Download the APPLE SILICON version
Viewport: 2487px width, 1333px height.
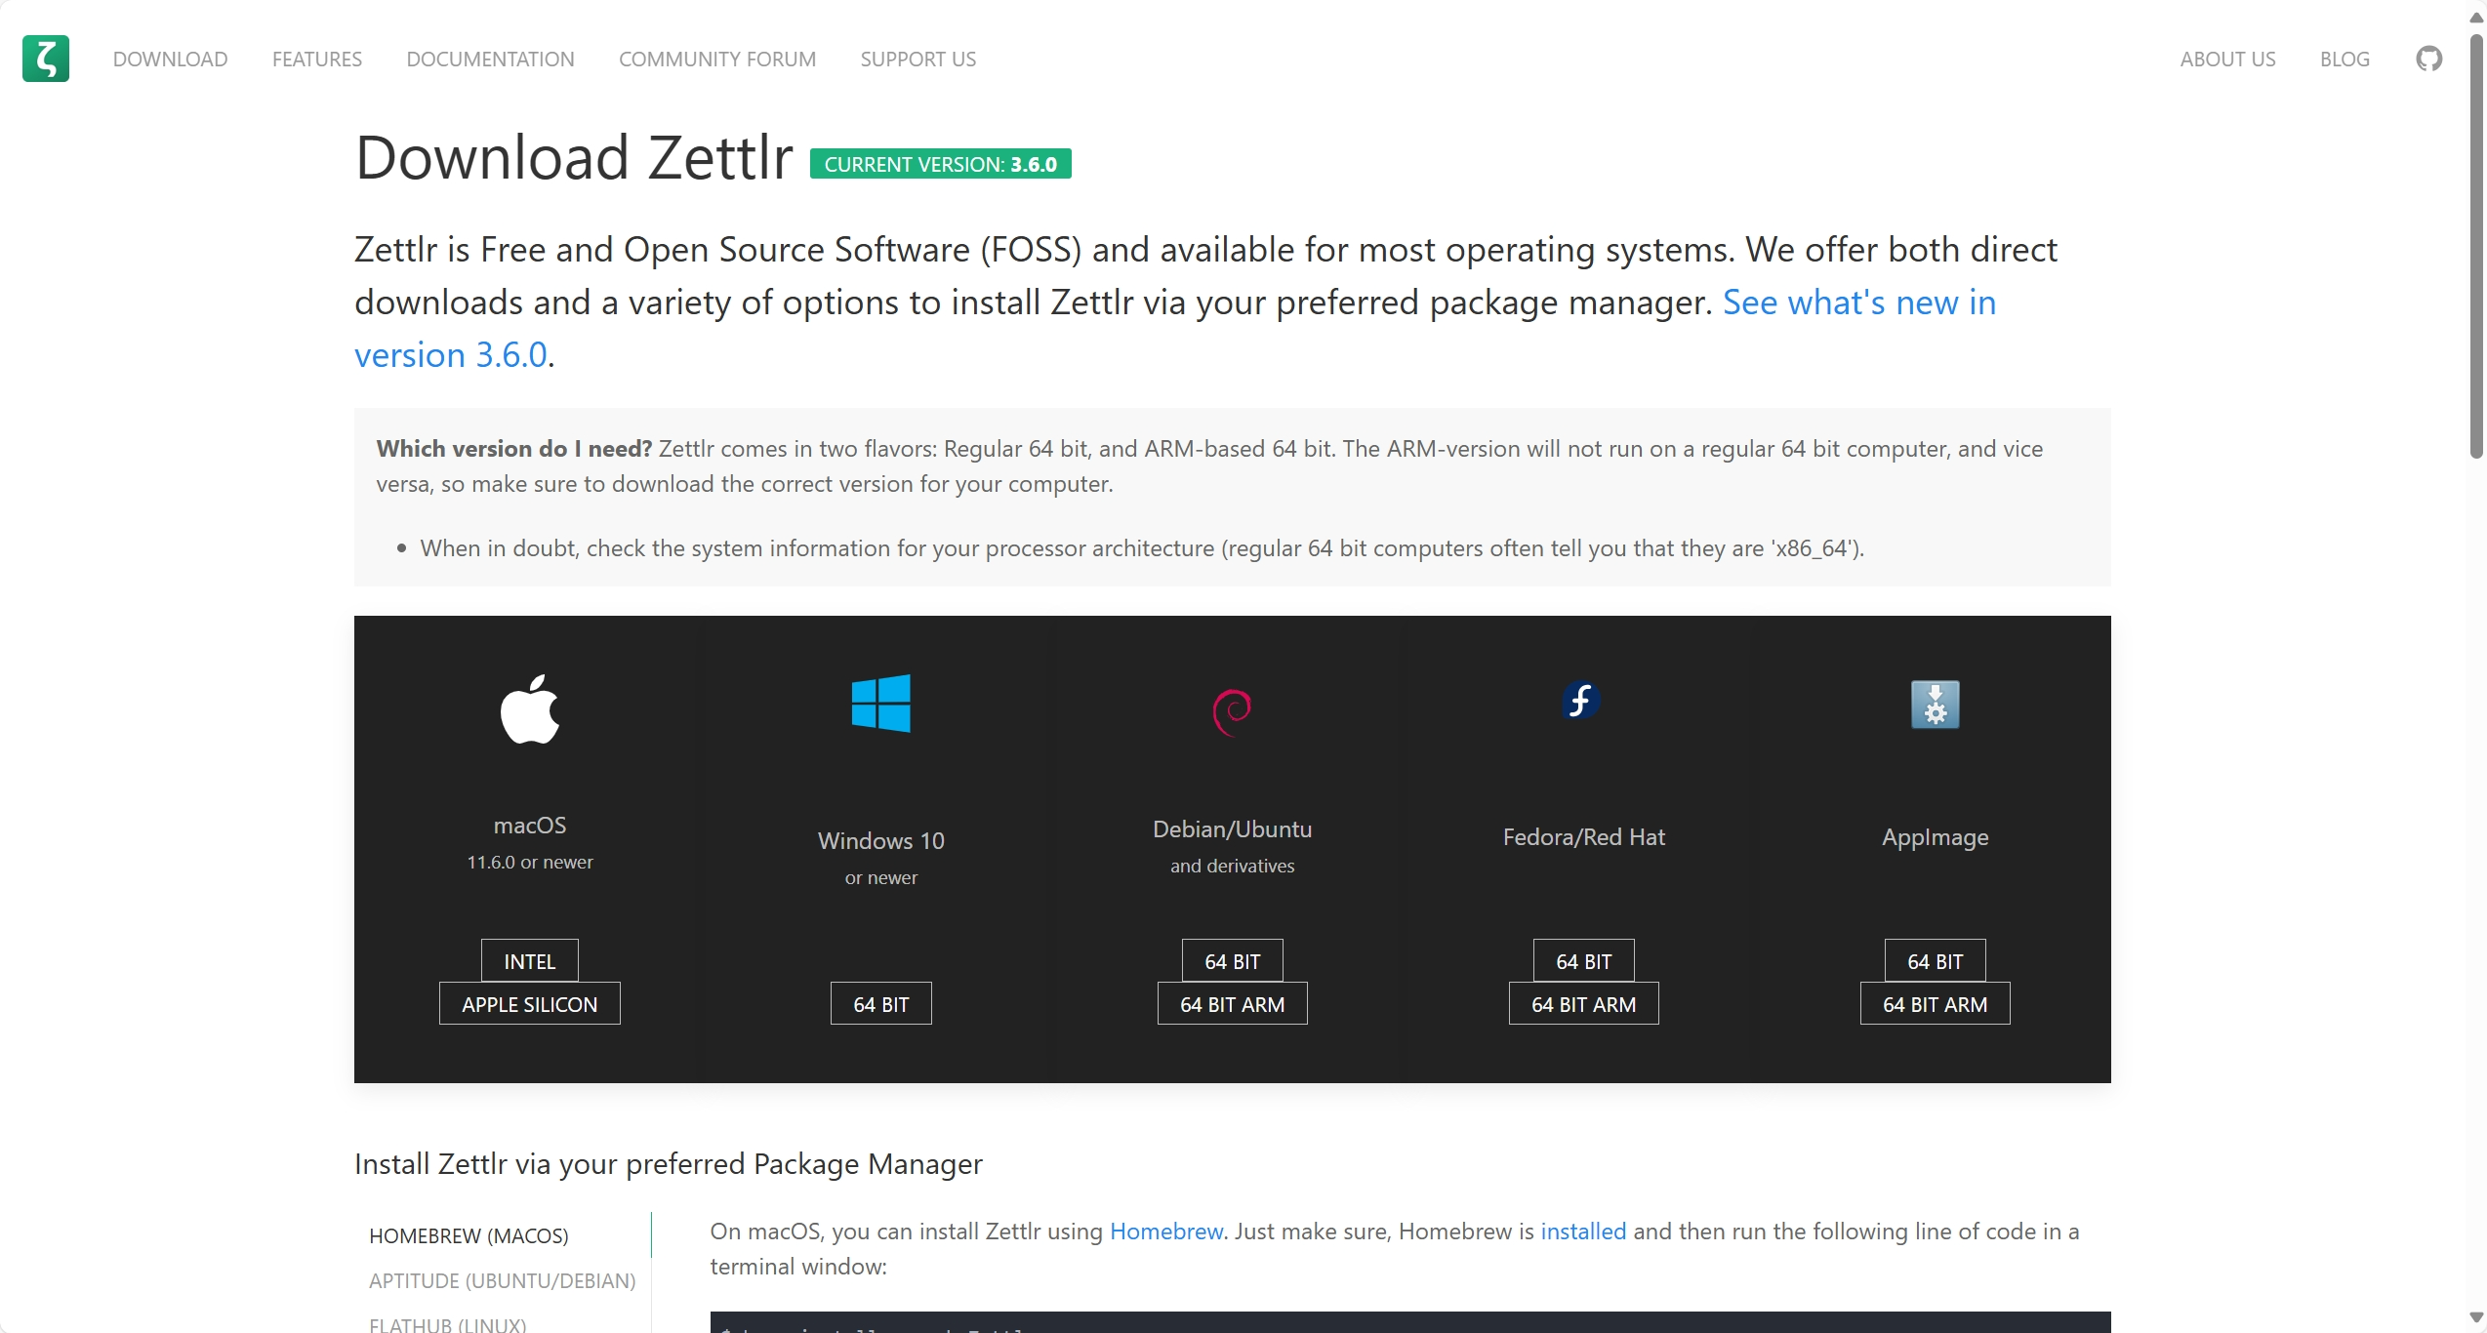tap(529, 1003)
